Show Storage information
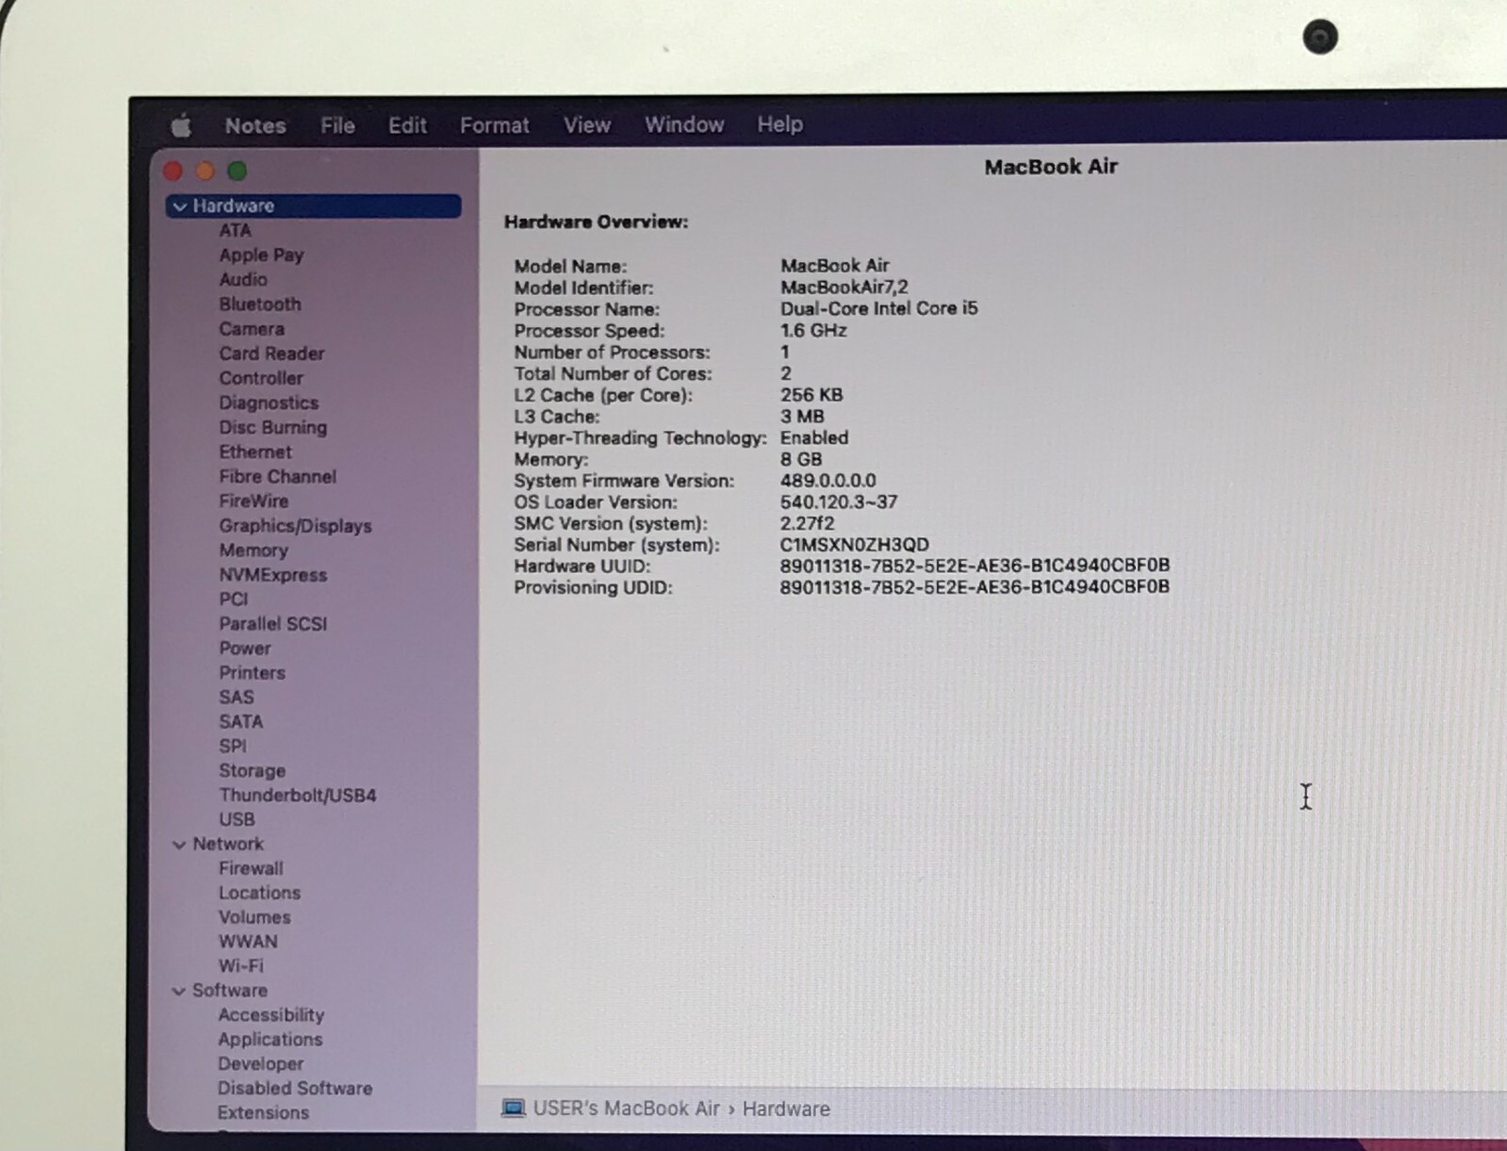The height and width of the screenshot is (1151, 1507). (x=252, y=771)
